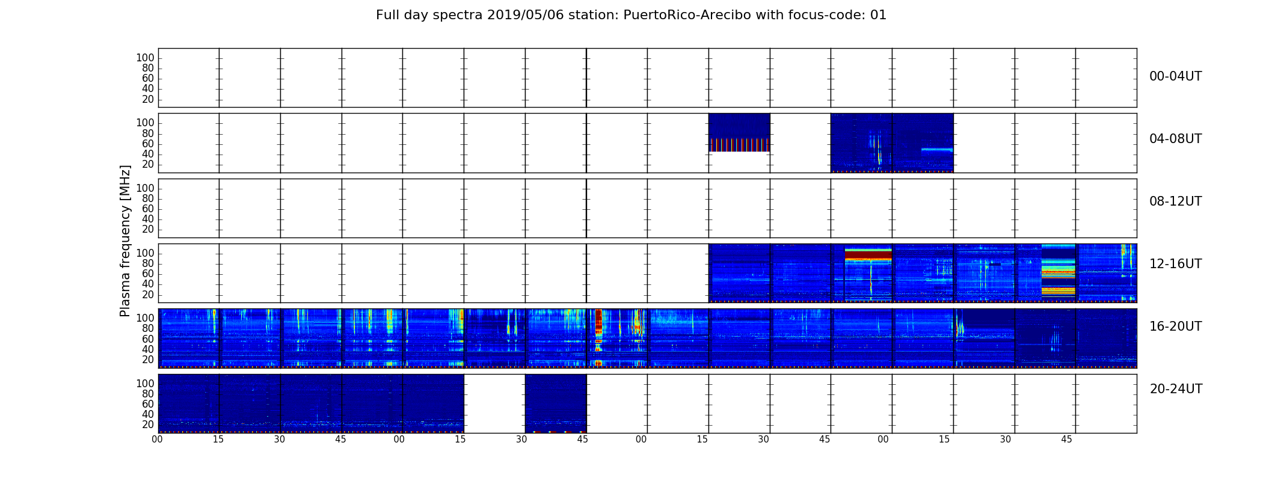
Task: Click the '100' tick of the 12-16UT row
Action: point(145,253)
